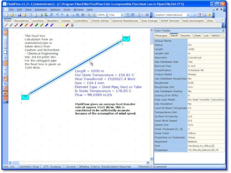Click the Find binoculars icon
231x173 pixels.
click(83, 15)
